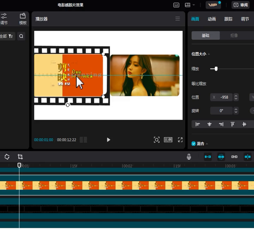Open the 模板 template panel icon
Viewport: 254px width, 231px height.
point(23,19)
